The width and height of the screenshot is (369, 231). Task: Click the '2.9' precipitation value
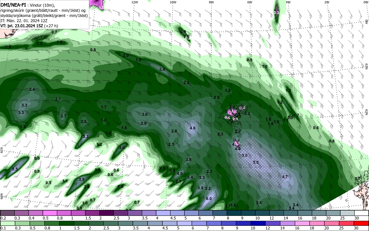[144, 124]
